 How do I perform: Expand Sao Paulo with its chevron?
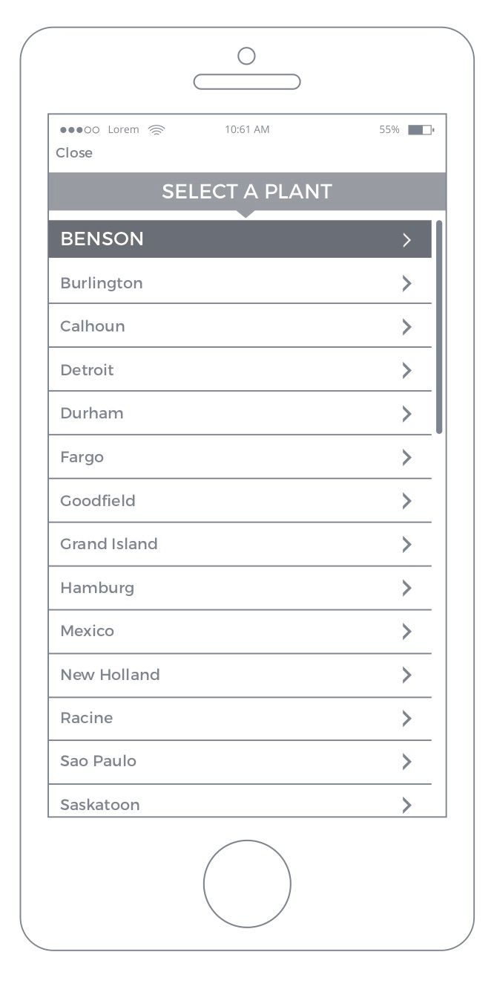406,761
